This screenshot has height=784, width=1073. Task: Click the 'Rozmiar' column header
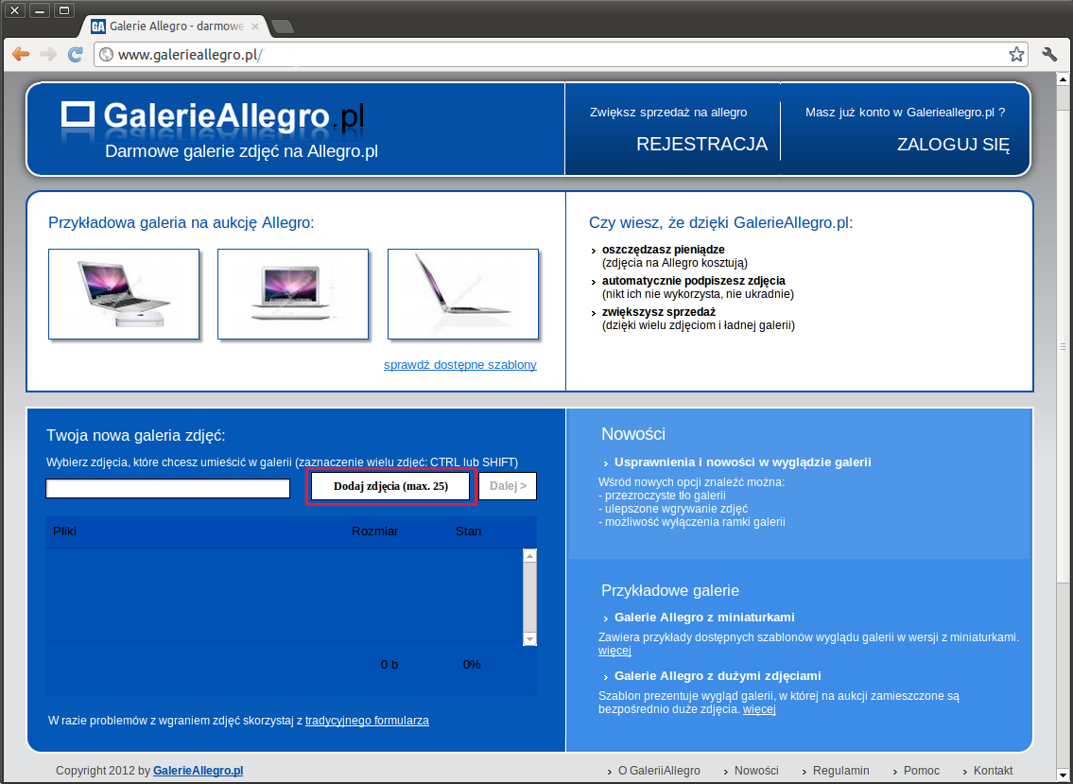pyautogui.click(x=375, y=531)
